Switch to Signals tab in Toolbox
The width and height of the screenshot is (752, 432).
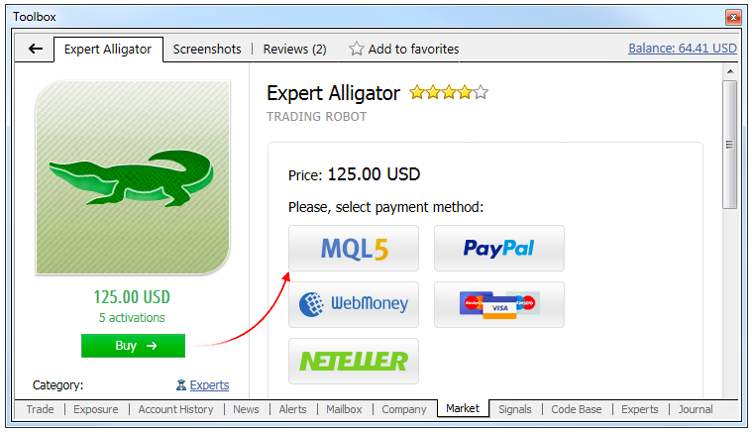click(514, 409)
